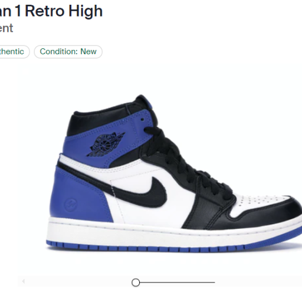Click the right end of the image slider track
Image resolution: width=302 pixels, height=302 pixels.
click(x=214, y=283)
